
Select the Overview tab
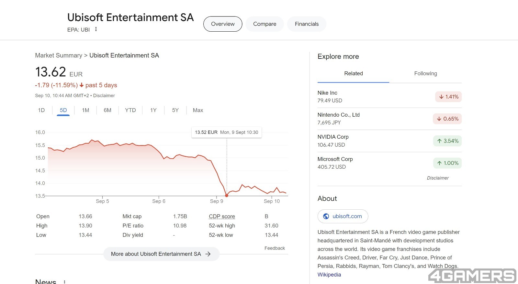coord(223,24)
